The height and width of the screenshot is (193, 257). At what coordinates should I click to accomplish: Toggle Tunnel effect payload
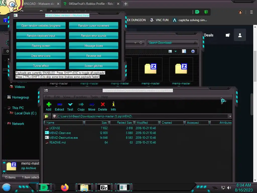[x=41, y=66]
